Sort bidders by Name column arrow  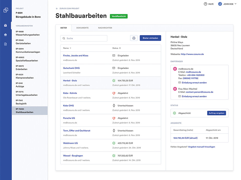(x=70, y=48)
